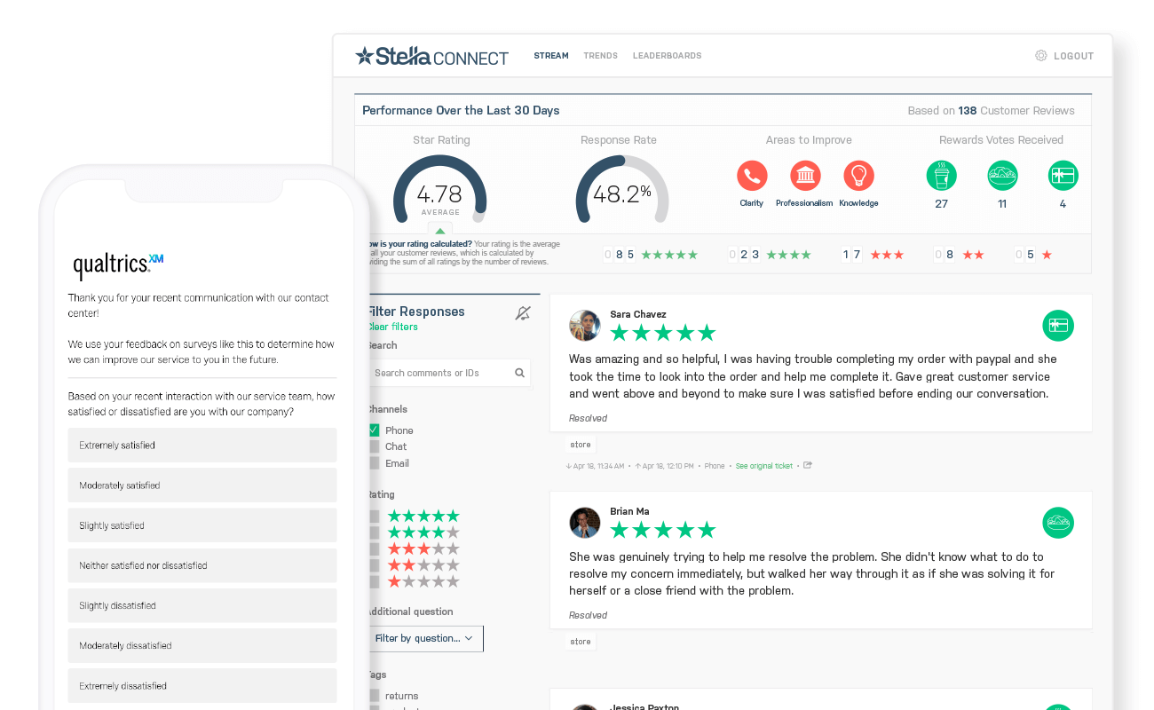Open the Leaderboards tab
The width and height of the screenshot is (1154, 710).
(668, 56)
